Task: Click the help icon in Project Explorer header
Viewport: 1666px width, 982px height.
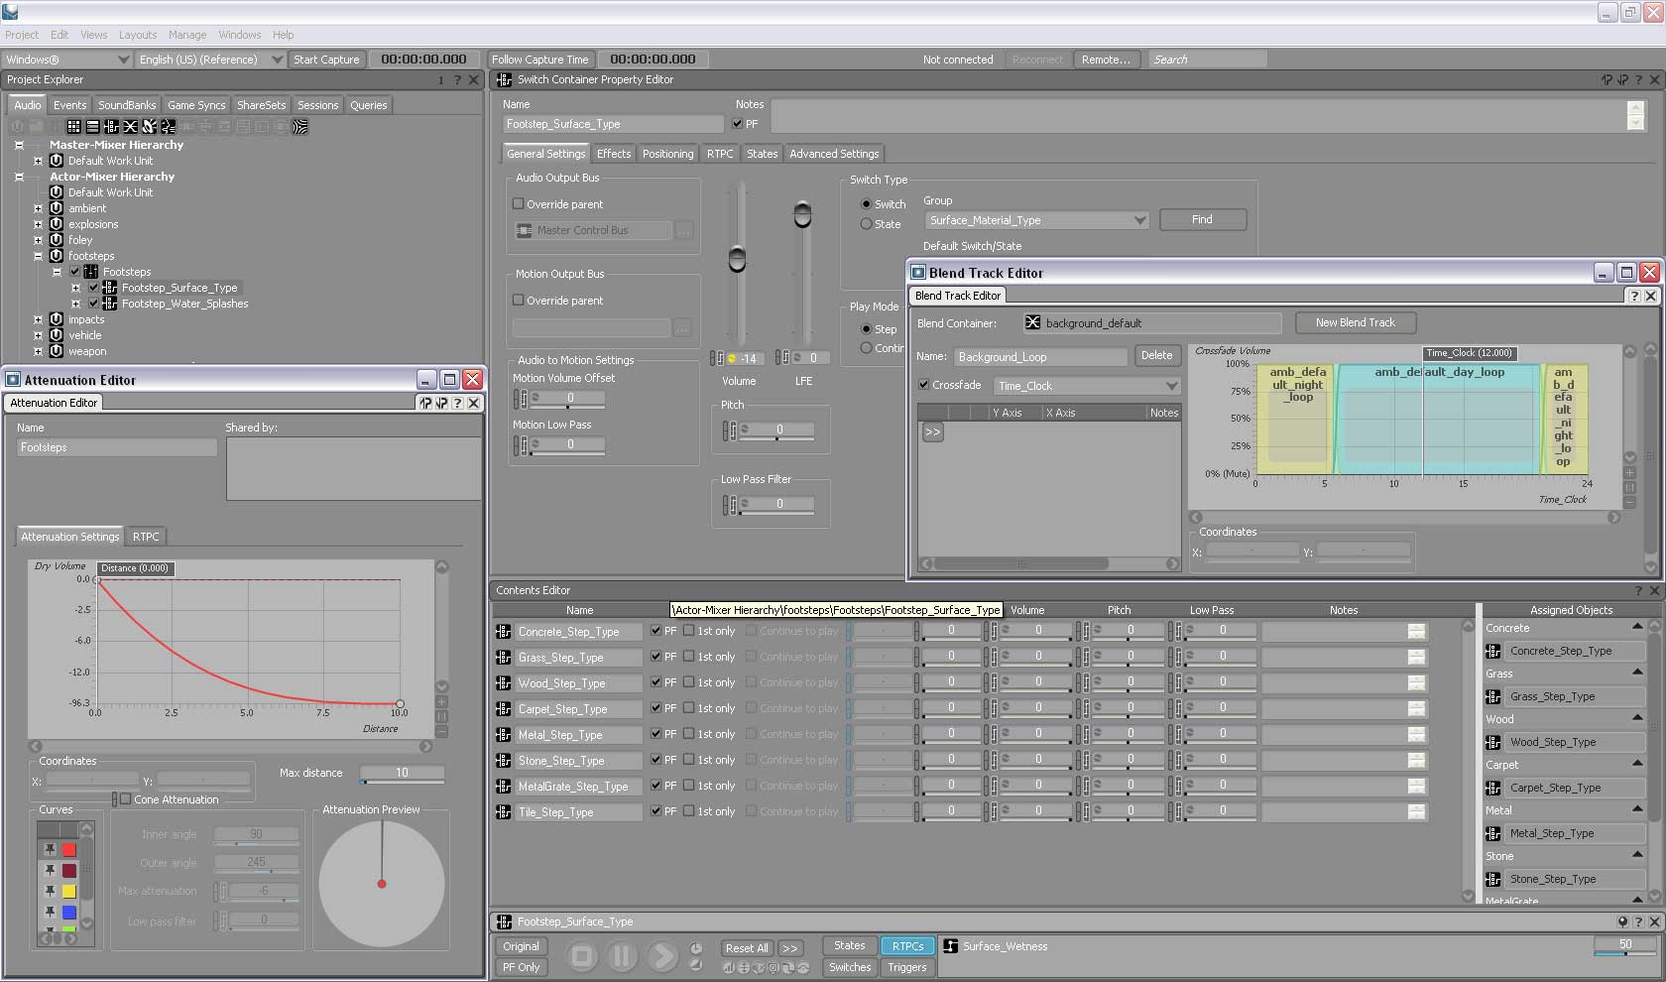Action: click(x=457, y=80)
